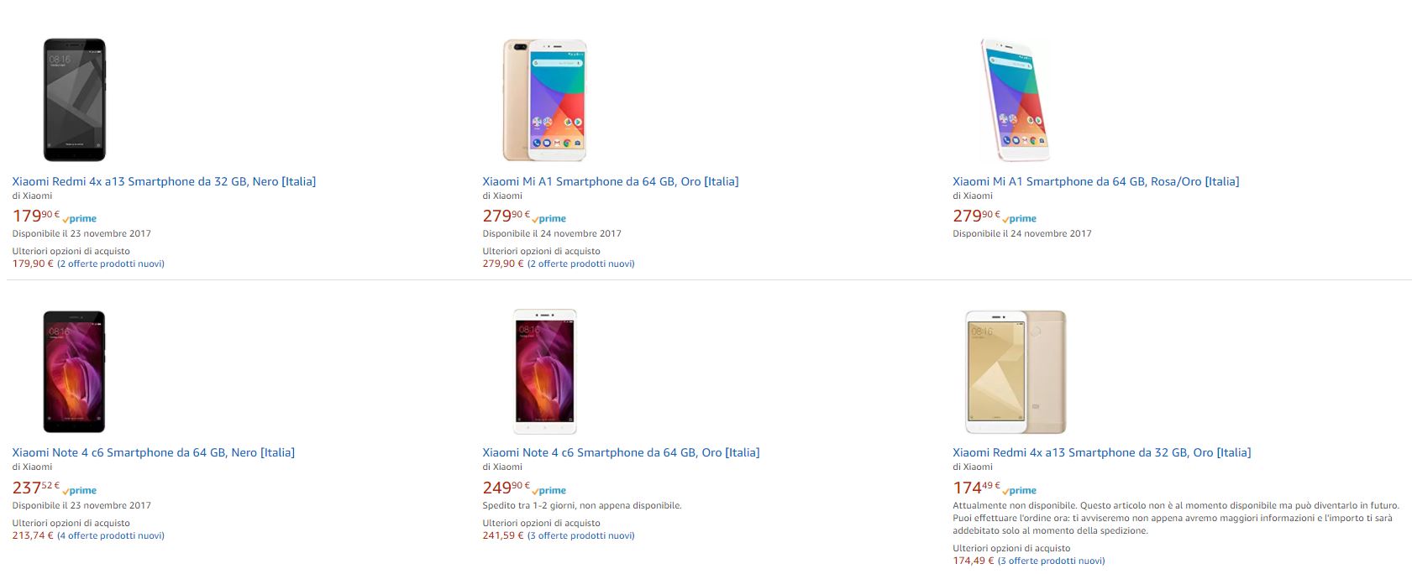
Task: View 4 offerte prodotti nuovi link
Action: (111, 535)
